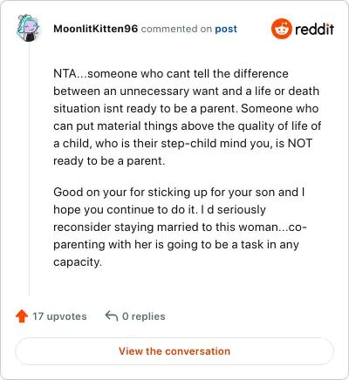
Task: Click the reddit wordmark text
Action: pos(314,29)
